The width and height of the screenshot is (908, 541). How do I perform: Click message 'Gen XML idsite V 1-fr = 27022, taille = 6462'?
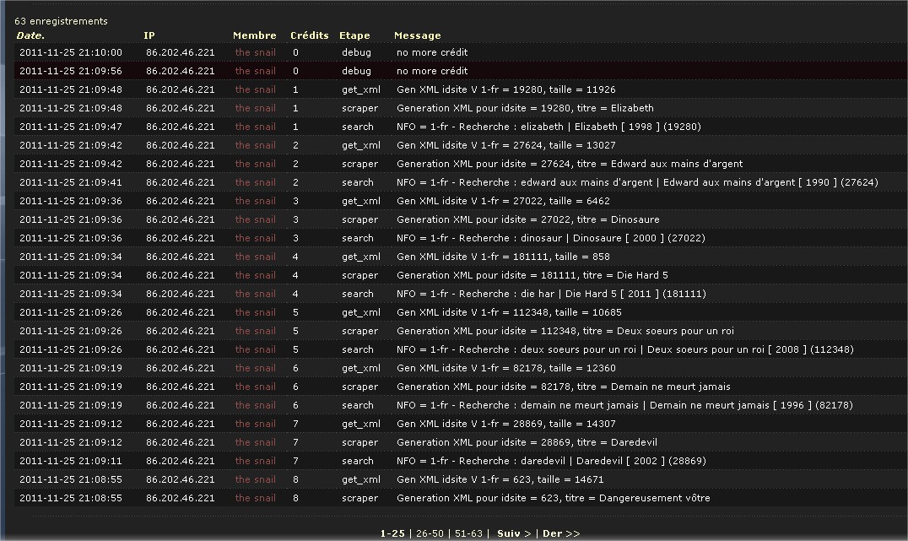[x=503, y=200]
